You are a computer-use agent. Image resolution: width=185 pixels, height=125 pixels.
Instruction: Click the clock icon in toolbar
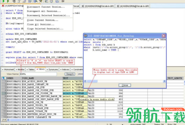[x=51, y=1]
